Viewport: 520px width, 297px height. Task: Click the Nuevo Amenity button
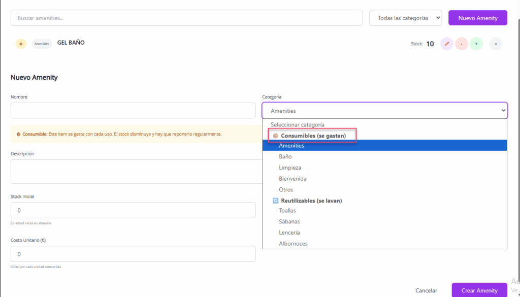(477, 18)
